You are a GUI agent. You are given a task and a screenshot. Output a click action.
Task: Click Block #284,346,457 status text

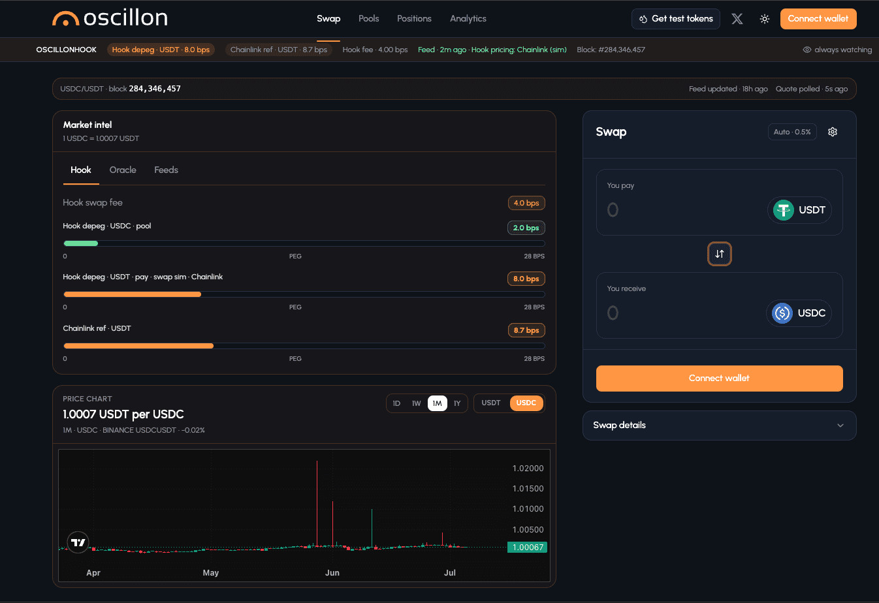point(611,50)
